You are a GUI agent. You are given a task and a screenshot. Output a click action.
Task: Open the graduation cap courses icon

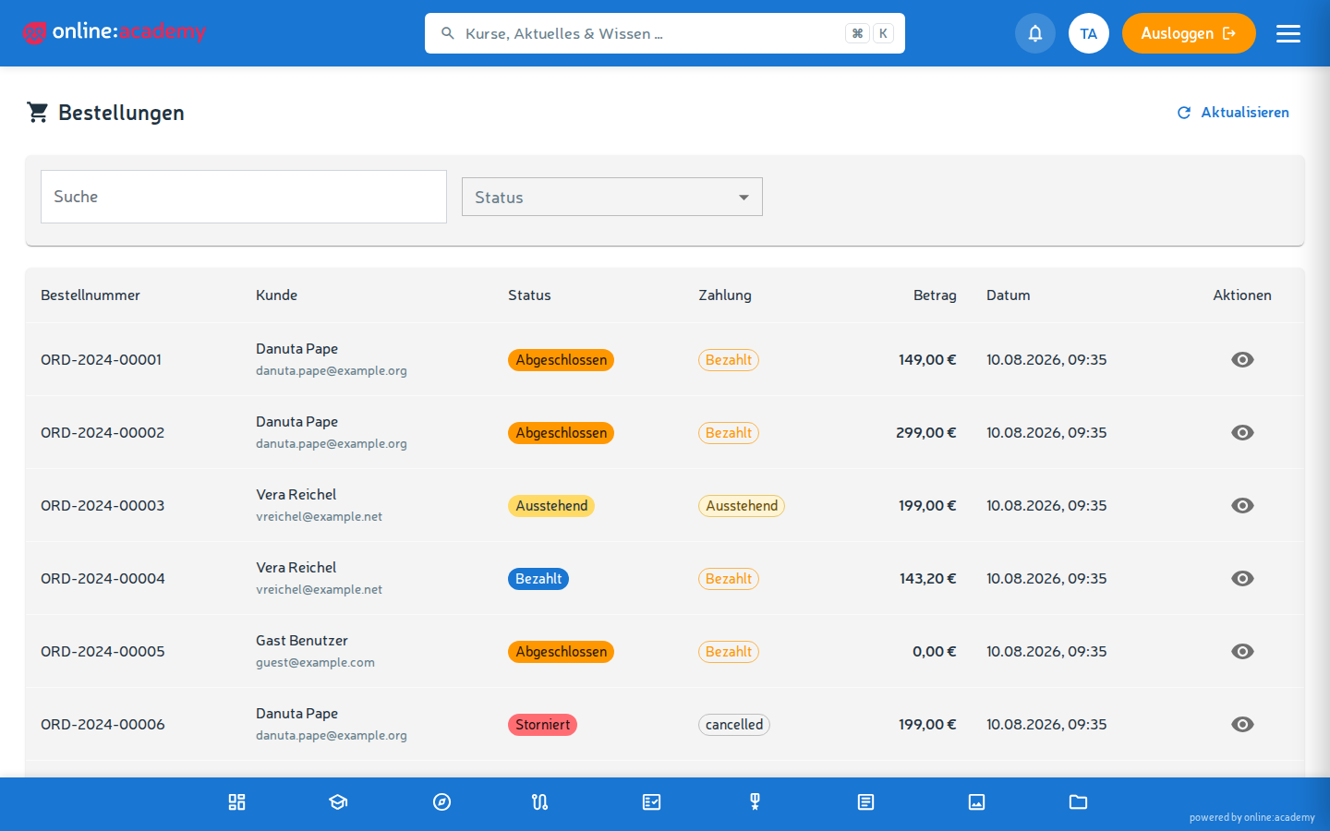(x=338, y=802)
